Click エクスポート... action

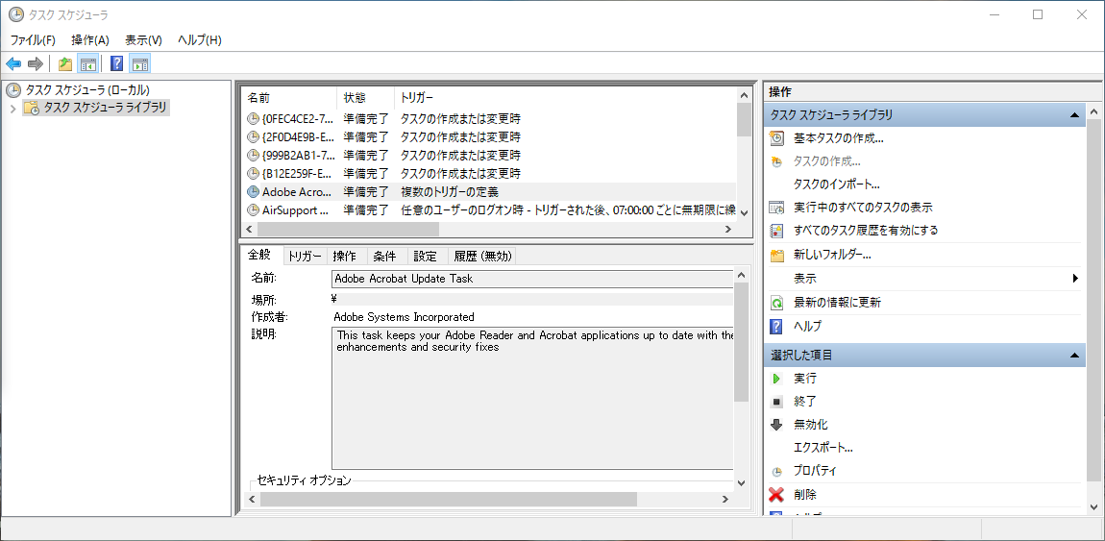pyautogui.click(x=823, y=448)
